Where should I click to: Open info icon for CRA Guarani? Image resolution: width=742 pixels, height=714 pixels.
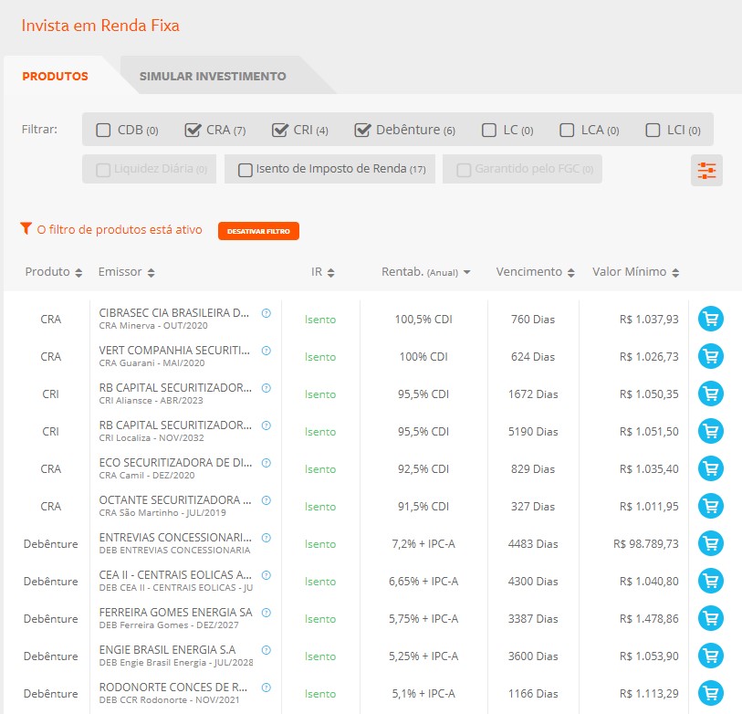pos(266,351)
